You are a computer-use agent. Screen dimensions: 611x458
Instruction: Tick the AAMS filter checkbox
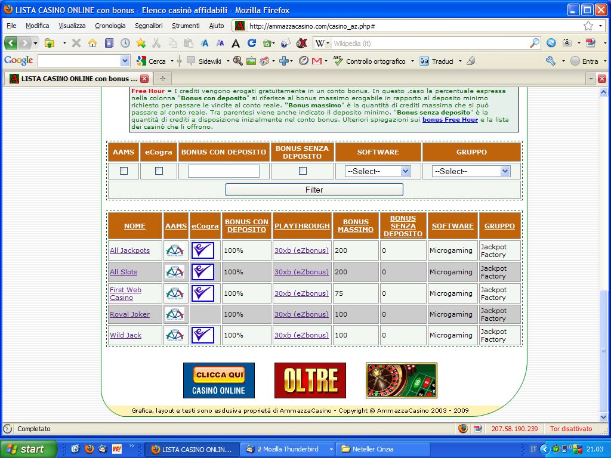(x=124, y=171)
